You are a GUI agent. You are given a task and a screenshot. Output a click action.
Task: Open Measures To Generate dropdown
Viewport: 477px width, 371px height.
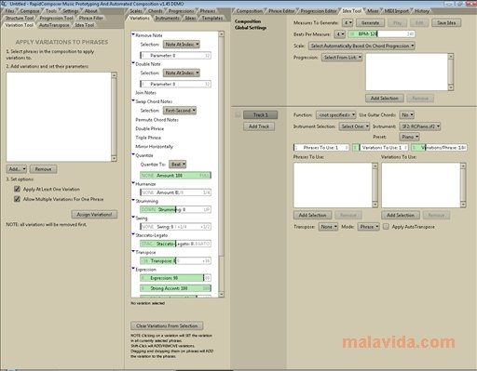348,22
